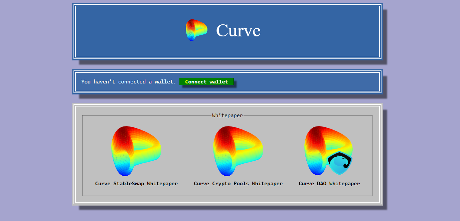Open the Curve StableSwap Whitepaper logo image
Image resolution: width=460 pixels, height=221 pixels.
136,151
